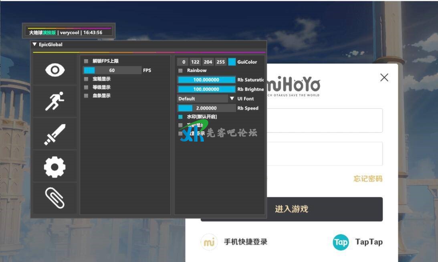
Task: Open the eye visuals tab
Action: click(55, 70)
